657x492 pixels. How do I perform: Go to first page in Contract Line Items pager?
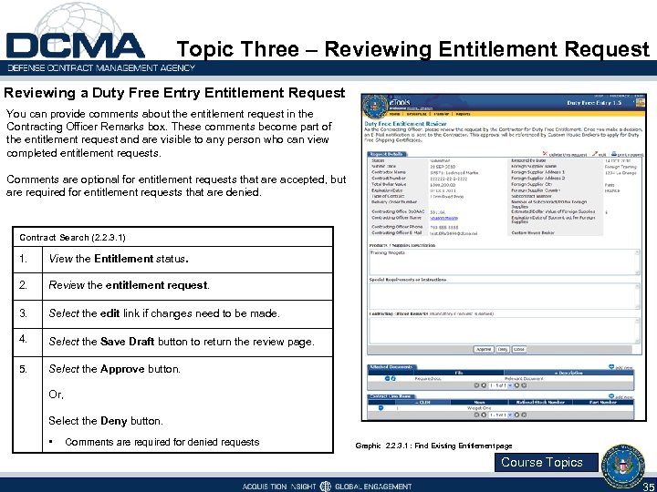click(476, 415)
